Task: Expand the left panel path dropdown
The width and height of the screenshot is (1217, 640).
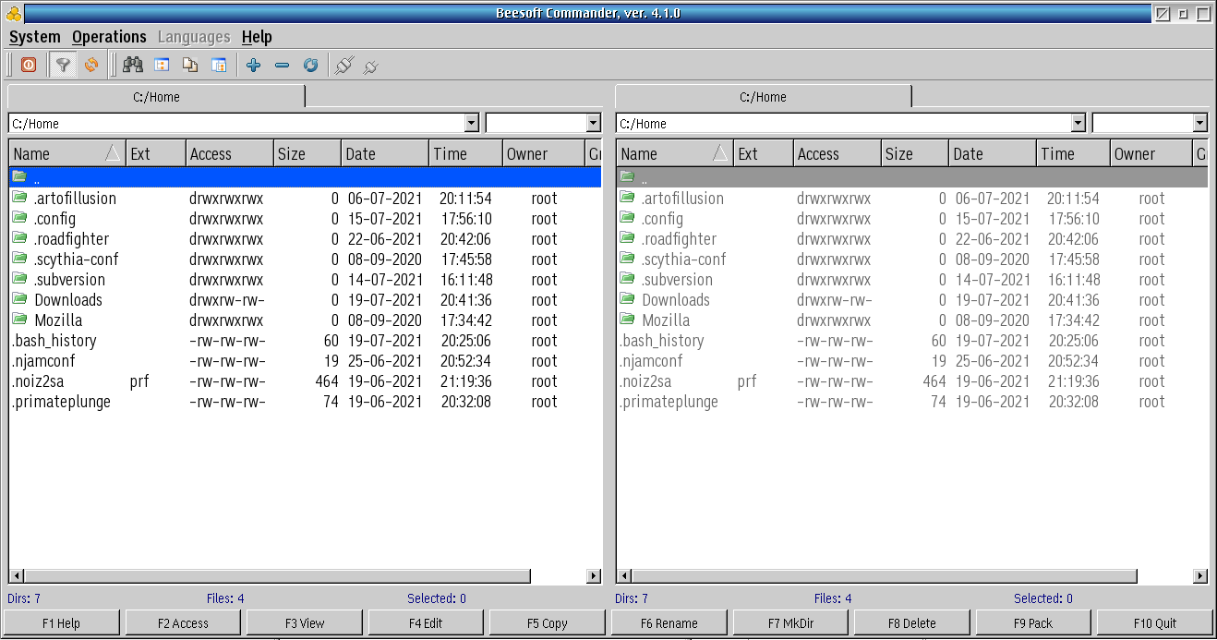Action: [x=472, y=123]
